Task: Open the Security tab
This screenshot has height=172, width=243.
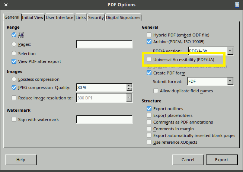Action: point(96,17)
